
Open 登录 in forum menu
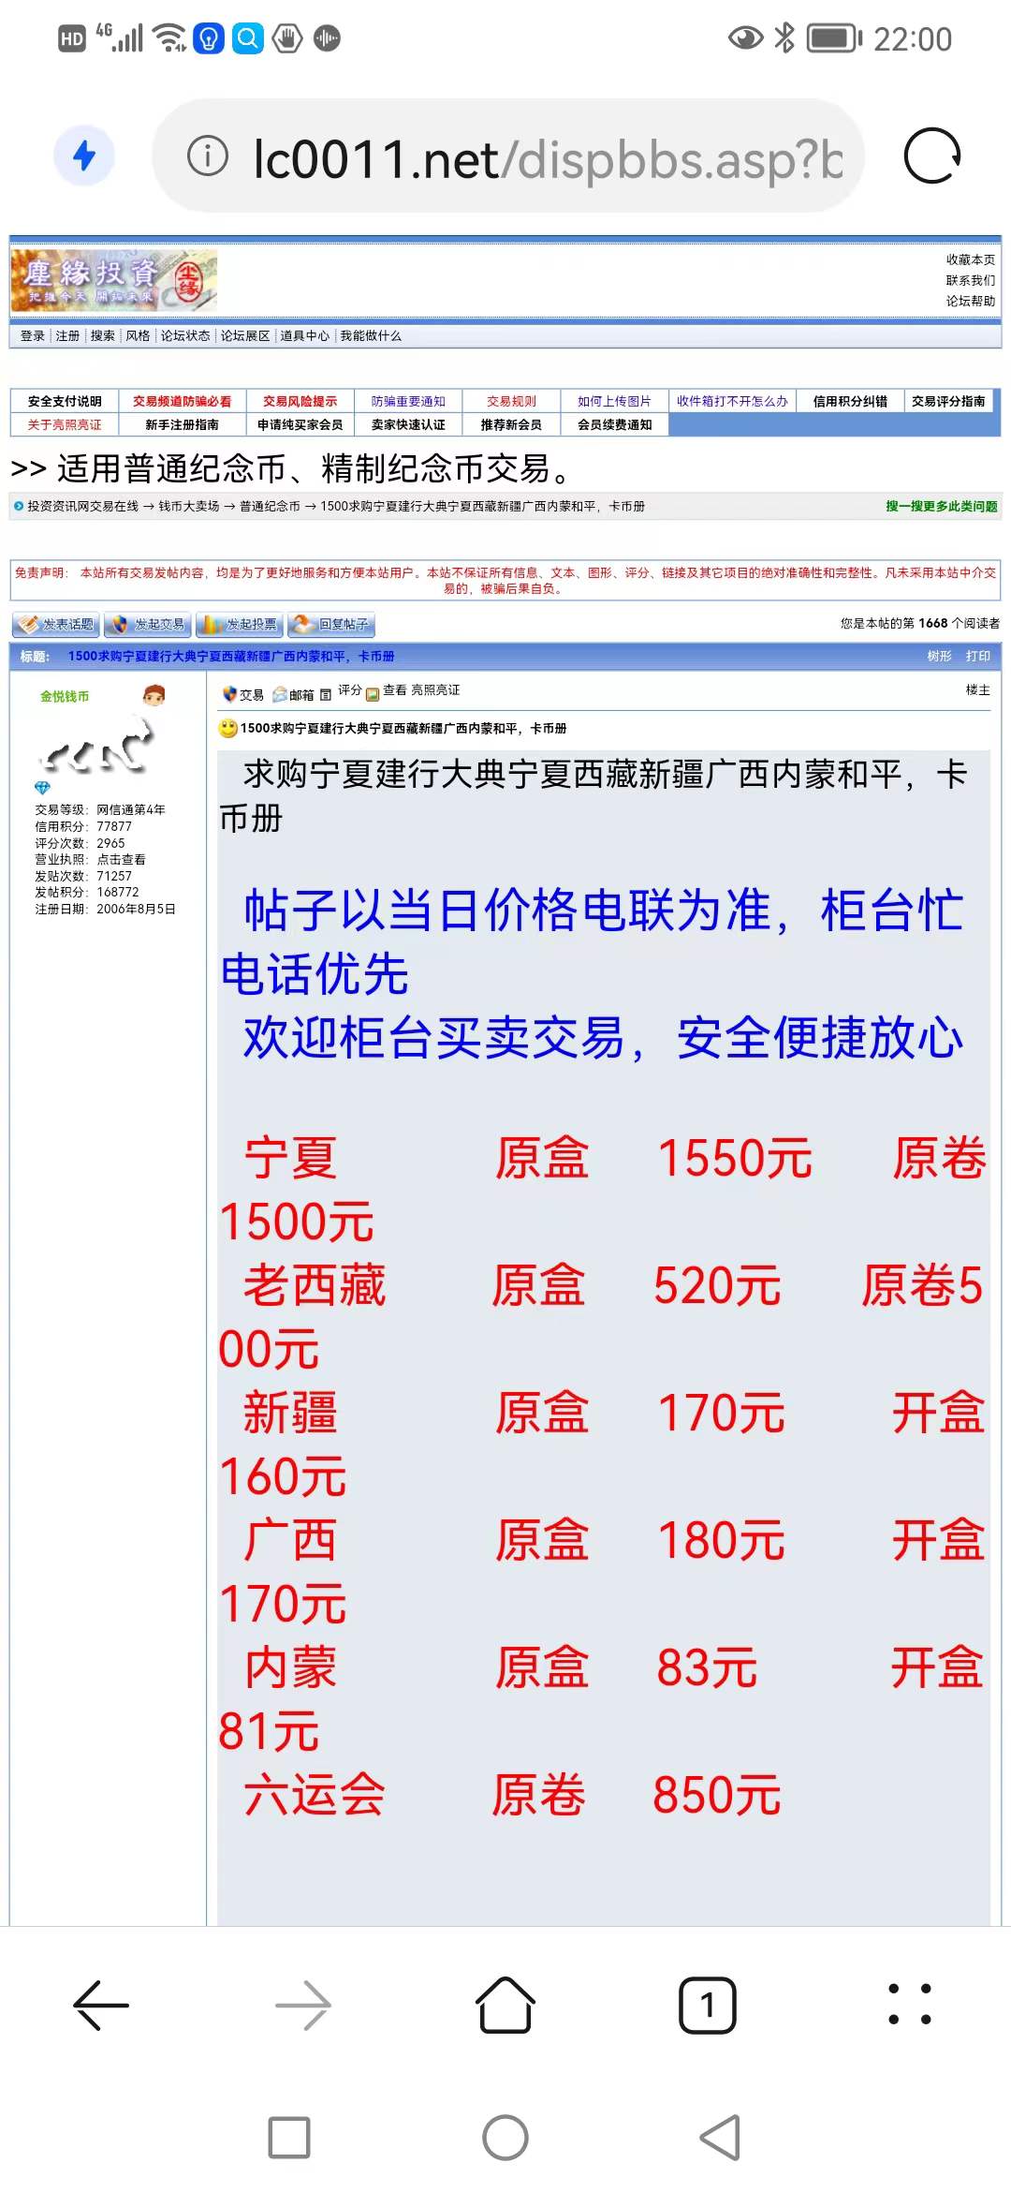pos(33,335)
